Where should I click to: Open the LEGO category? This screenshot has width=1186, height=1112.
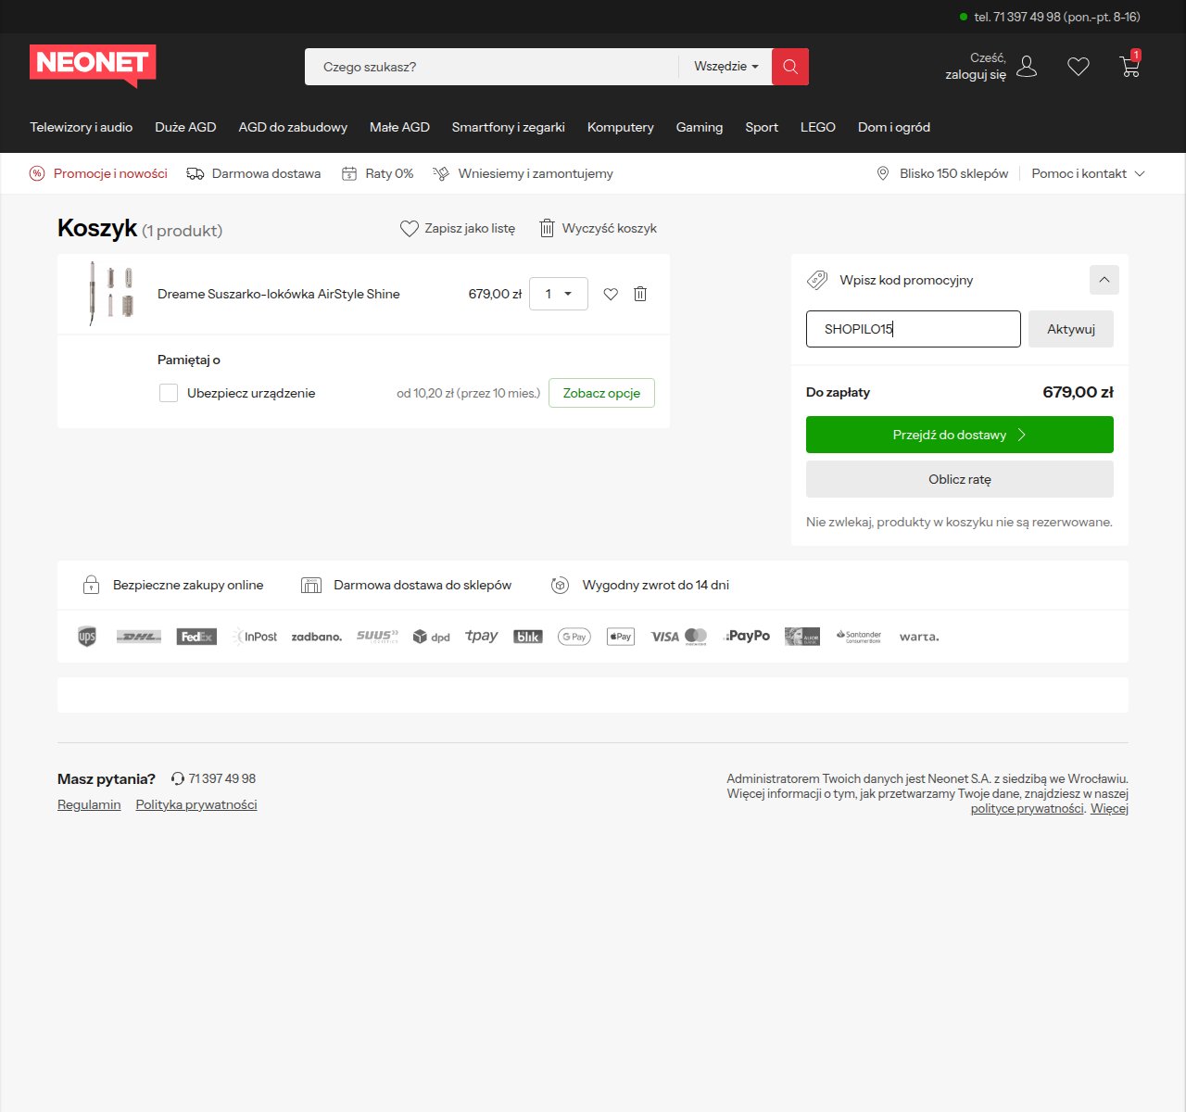tap(818, 127)
